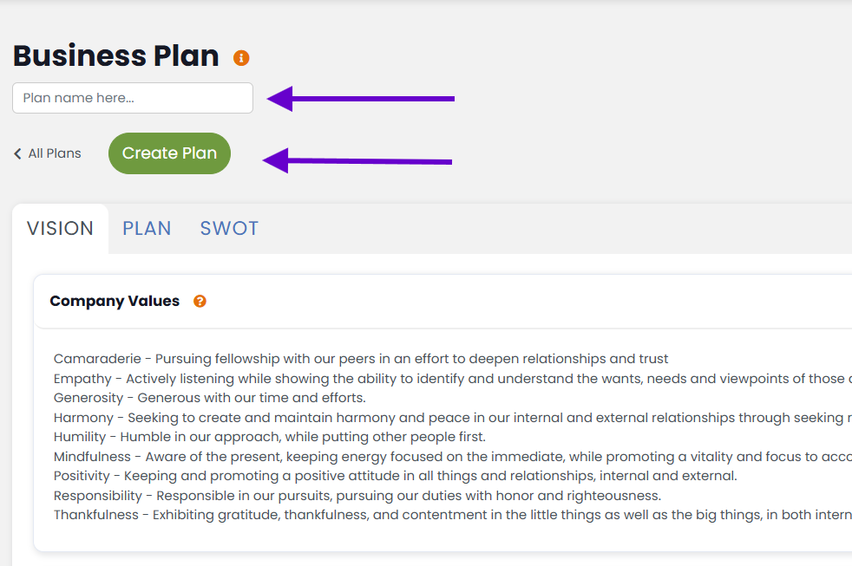Focus the Plan name input field
Viewport: 852px width, 566px height.
coord(133,98)
